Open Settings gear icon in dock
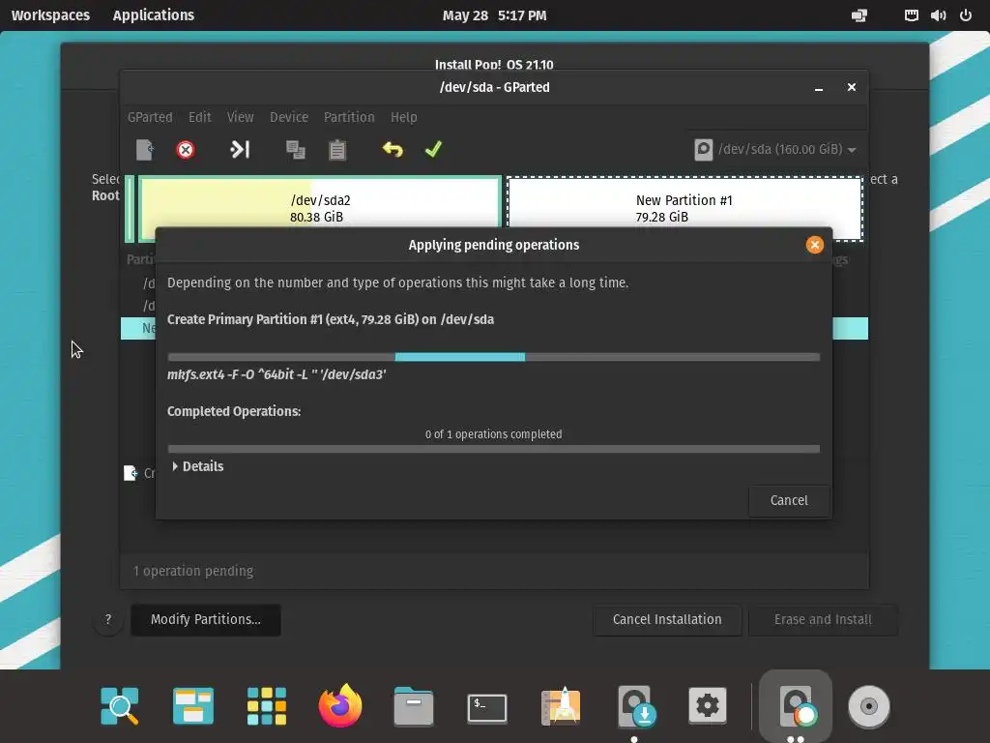The width and height of the screenshot is (990, 743). pos(707,705)
